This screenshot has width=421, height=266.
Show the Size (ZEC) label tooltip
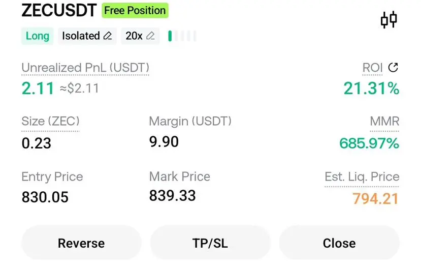pos(50,121)
